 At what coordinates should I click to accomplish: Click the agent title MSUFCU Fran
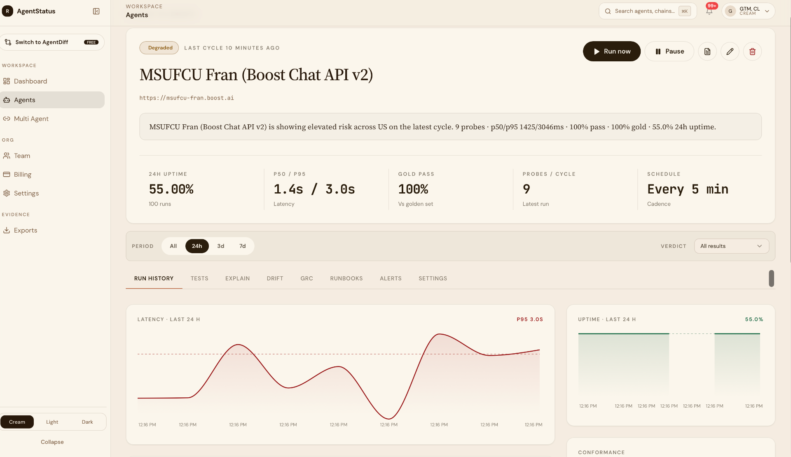tap(256, 75)
